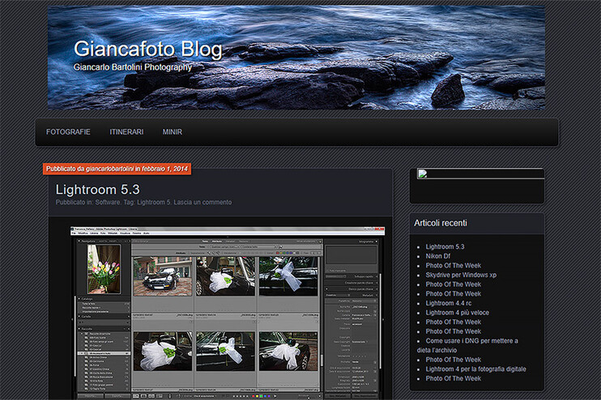Click the febbraio 1, 2014 date link

tap(165, 169)
